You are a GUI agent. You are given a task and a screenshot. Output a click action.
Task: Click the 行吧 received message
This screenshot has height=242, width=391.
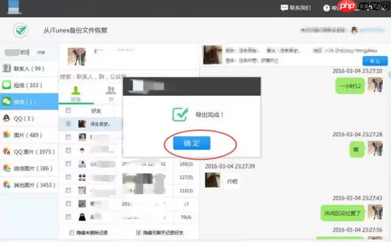pos(232,182)
